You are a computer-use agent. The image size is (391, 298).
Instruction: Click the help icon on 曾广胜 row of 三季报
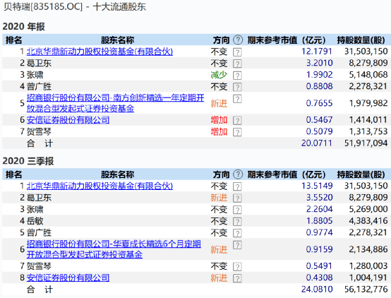coord(237,233)
